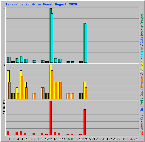Click the orange Rechner legend label
The image size is (145, 142).
click(x=142, y=82)
